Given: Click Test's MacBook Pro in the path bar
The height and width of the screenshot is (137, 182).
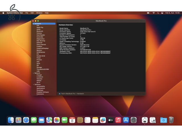Looking at the screenshot, I should coord(68,94).
